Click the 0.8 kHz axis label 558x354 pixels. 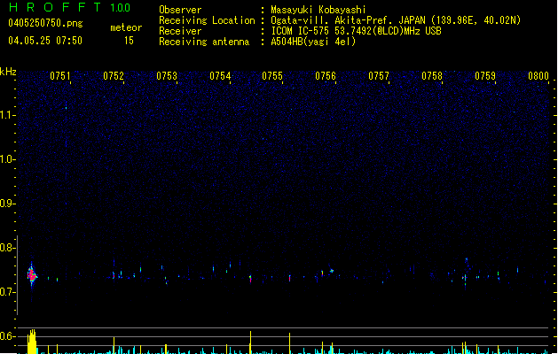(8, 248)
